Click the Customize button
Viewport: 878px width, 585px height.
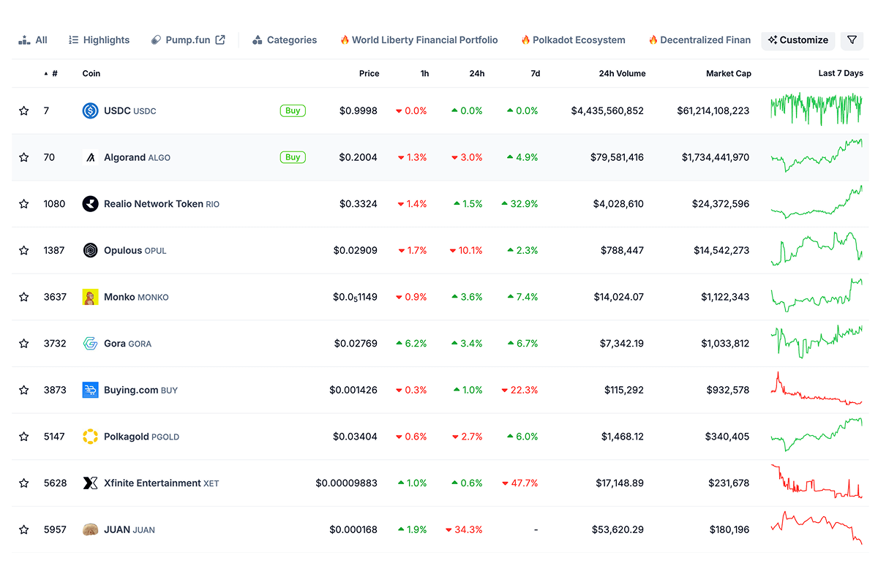pyautogui.click(x=798, y=40)
